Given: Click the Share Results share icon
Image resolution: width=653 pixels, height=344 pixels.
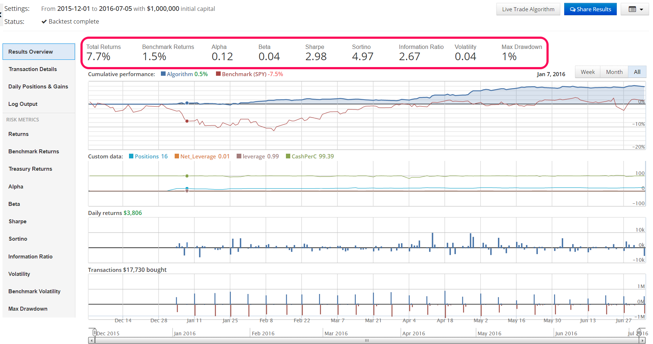Looking at the screenshot, I should (573, 9).
